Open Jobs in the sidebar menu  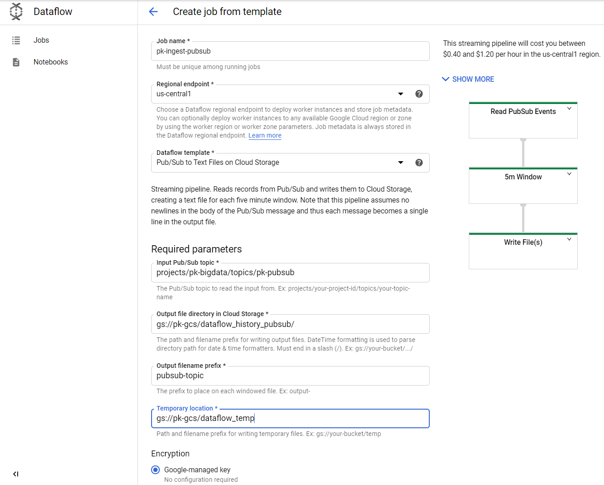[x=41, y=40]
